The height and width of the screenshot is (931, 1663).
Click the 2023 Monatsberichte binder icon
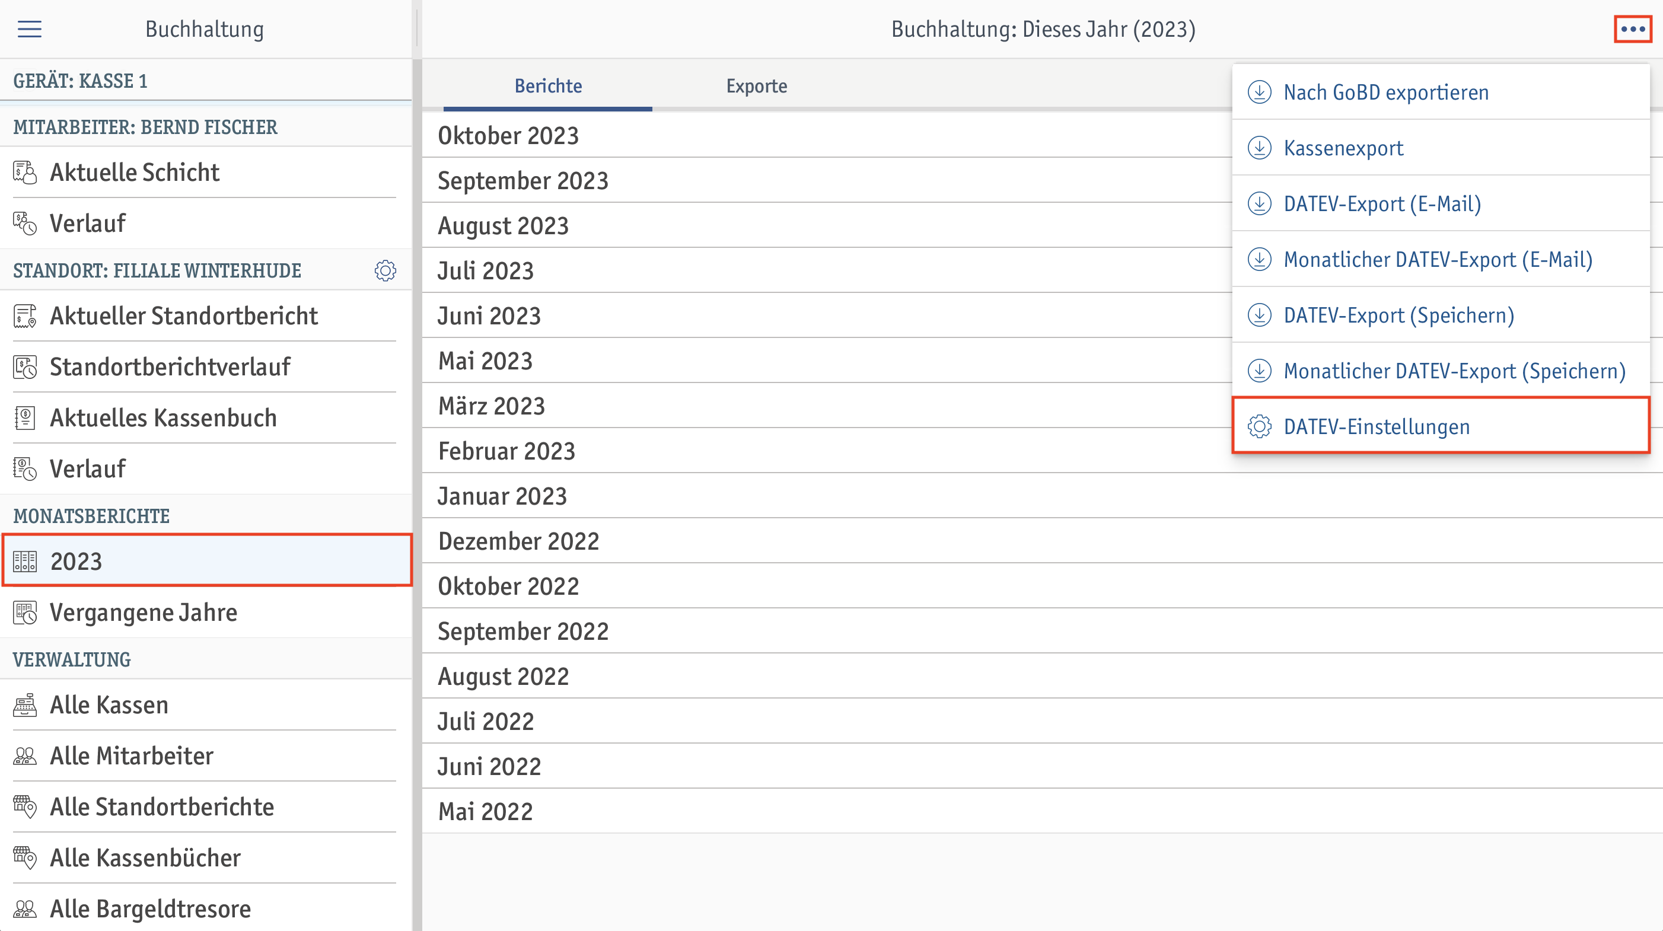click(x=25, y=561)
